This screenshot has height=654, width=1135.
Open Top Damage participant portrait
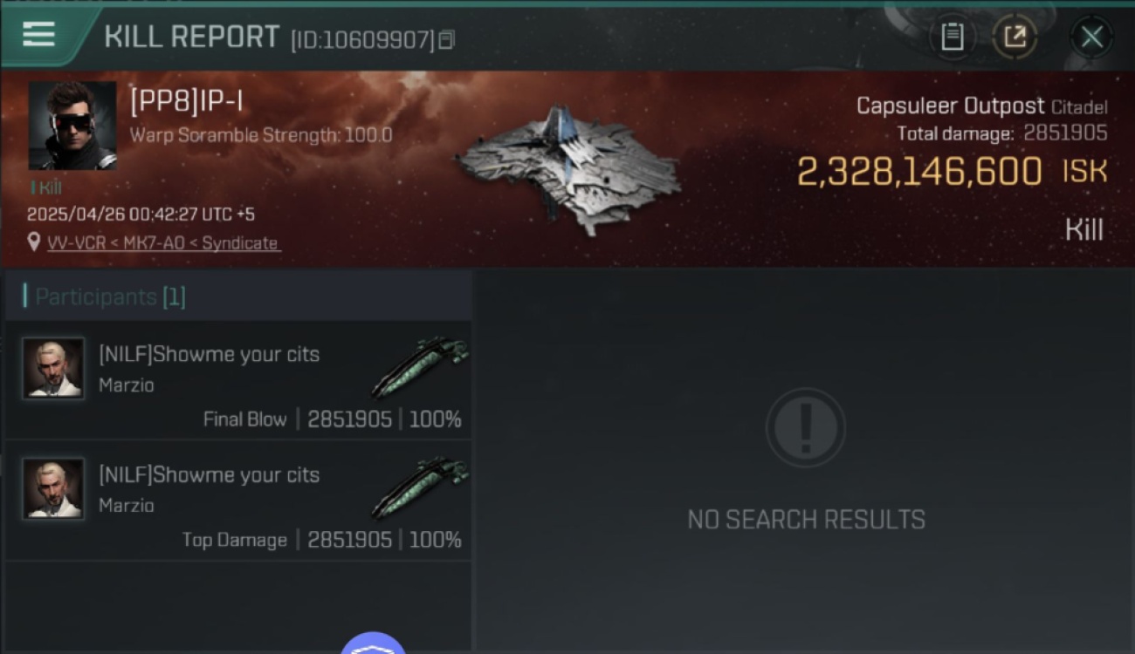click(x=53, y=488)
